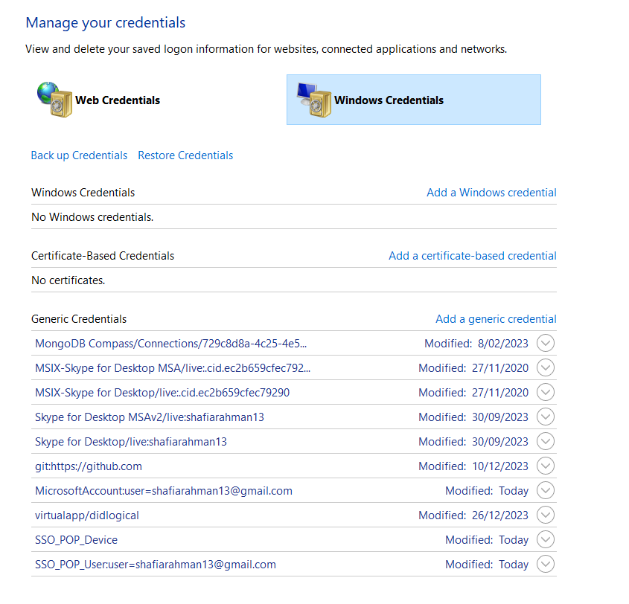Click the Restore Credentials link
The width and height of the screenshot is (629, 604).
185,155
